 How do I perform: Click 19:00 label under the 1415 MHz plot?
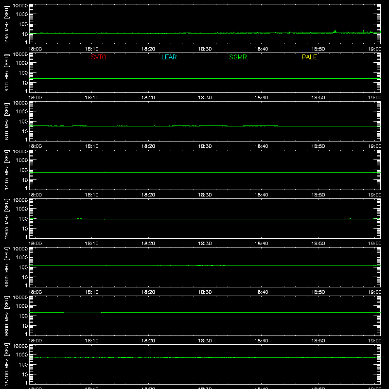(374, 195)
